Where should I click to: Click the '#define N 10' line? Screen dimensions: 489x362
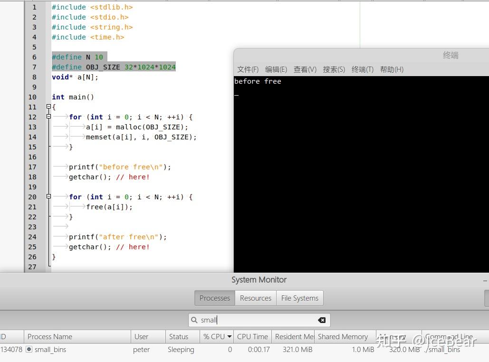[77, 57]
